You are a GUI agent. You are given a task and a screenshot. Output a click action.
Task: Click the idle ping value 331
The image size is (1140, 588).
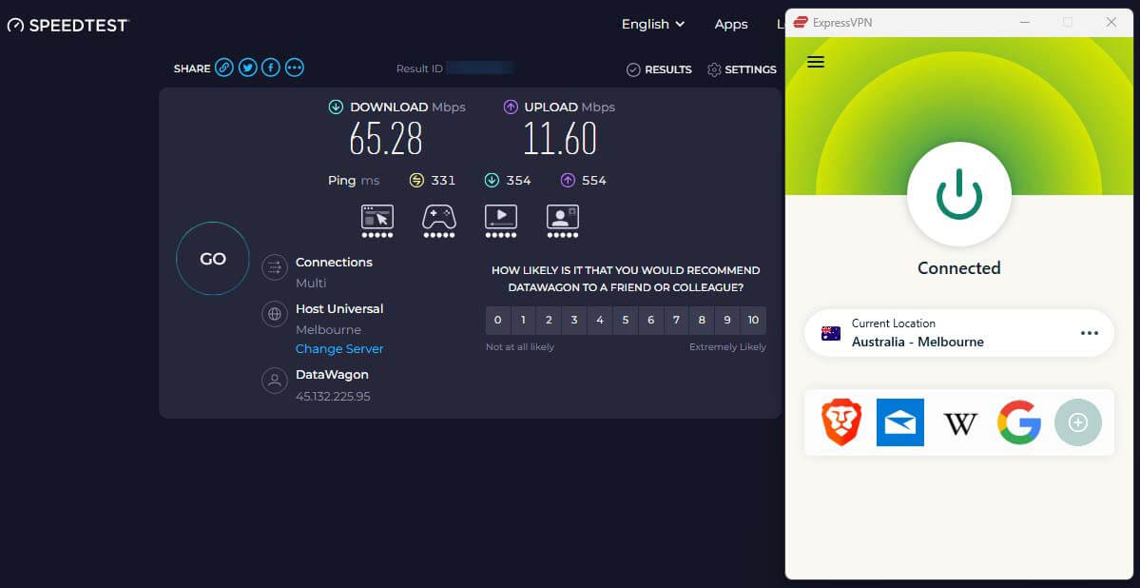coord(443,181)
